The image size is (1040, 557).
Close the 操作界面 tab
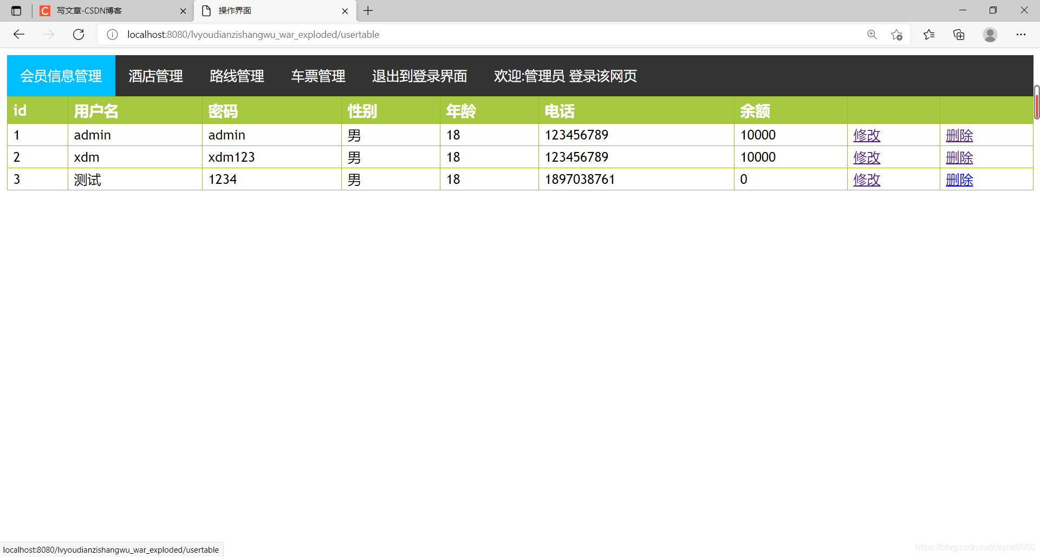(345, 11)
